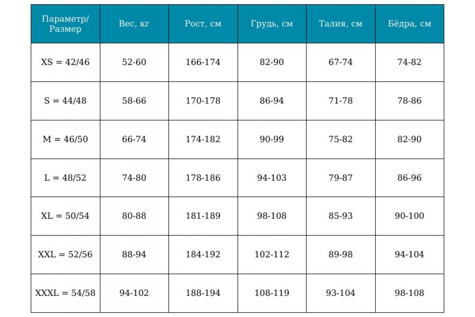Select the "Грудь, см" header cell
Viewport: 475px width, 317px height.
pos(272,24)
